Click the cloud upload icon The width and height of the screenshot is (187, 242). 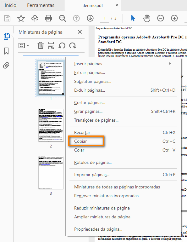[35, 18]
